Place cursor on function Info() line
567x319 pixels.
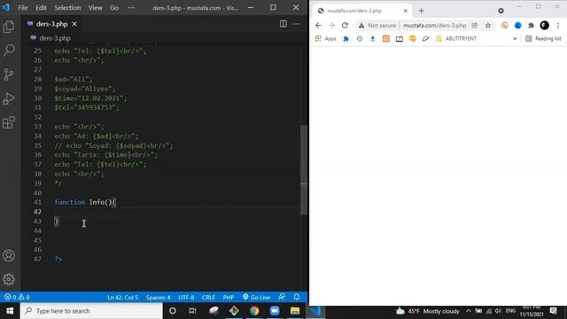coord(85,202)
